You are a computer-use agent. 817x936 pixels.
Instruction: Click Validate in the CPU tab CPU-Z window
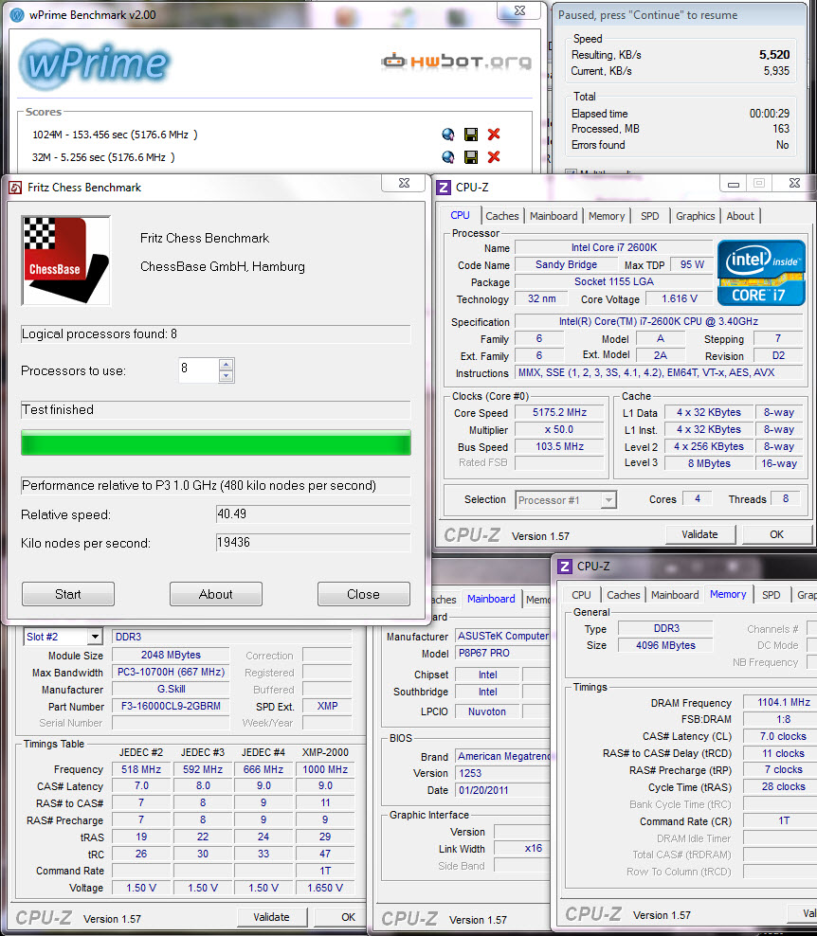tap(699, 534)
